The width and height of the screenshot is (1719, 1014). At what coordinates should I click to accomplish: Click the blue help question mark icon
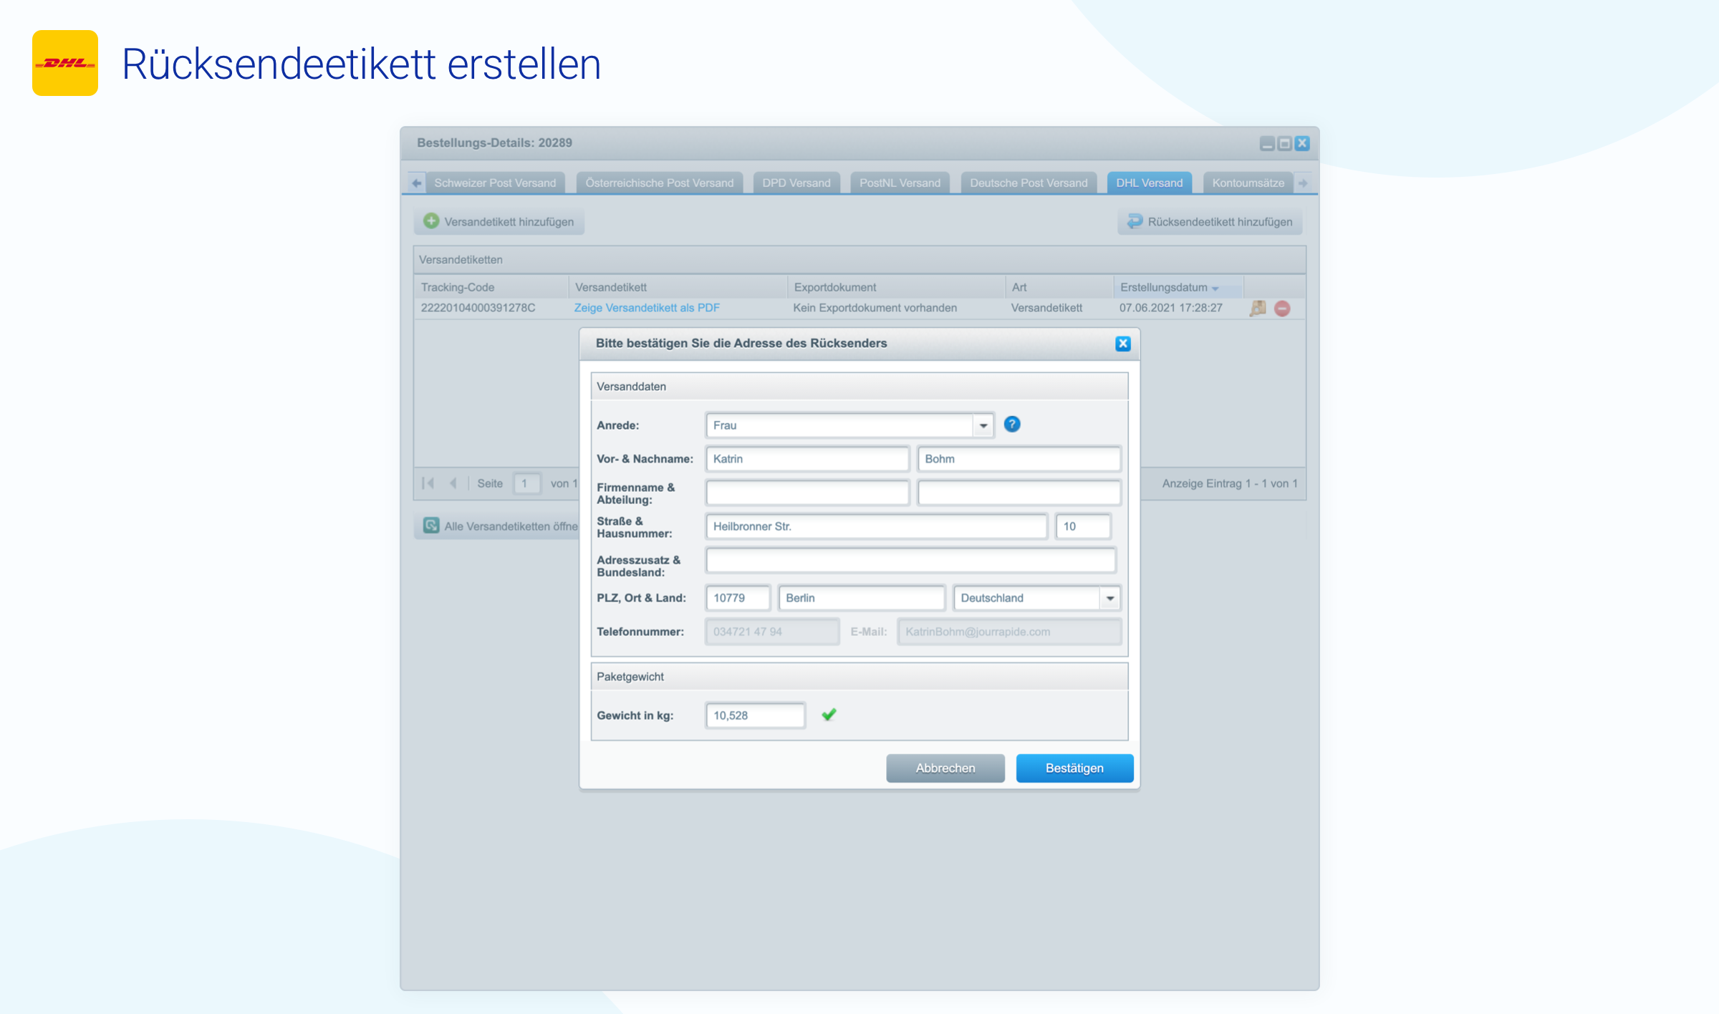pyautogui.click(x=1011, y=425)
